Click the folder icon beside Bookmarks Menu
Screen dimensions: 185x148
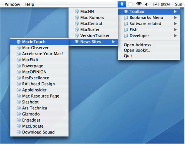pos(126,18)
